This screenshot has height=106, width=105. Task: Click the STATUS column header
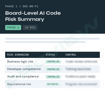tap(50, 55)
